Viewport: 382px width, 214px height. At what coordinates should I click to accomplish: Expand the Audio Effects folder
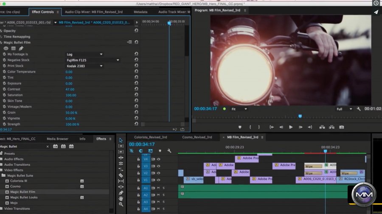pos(1,159)
